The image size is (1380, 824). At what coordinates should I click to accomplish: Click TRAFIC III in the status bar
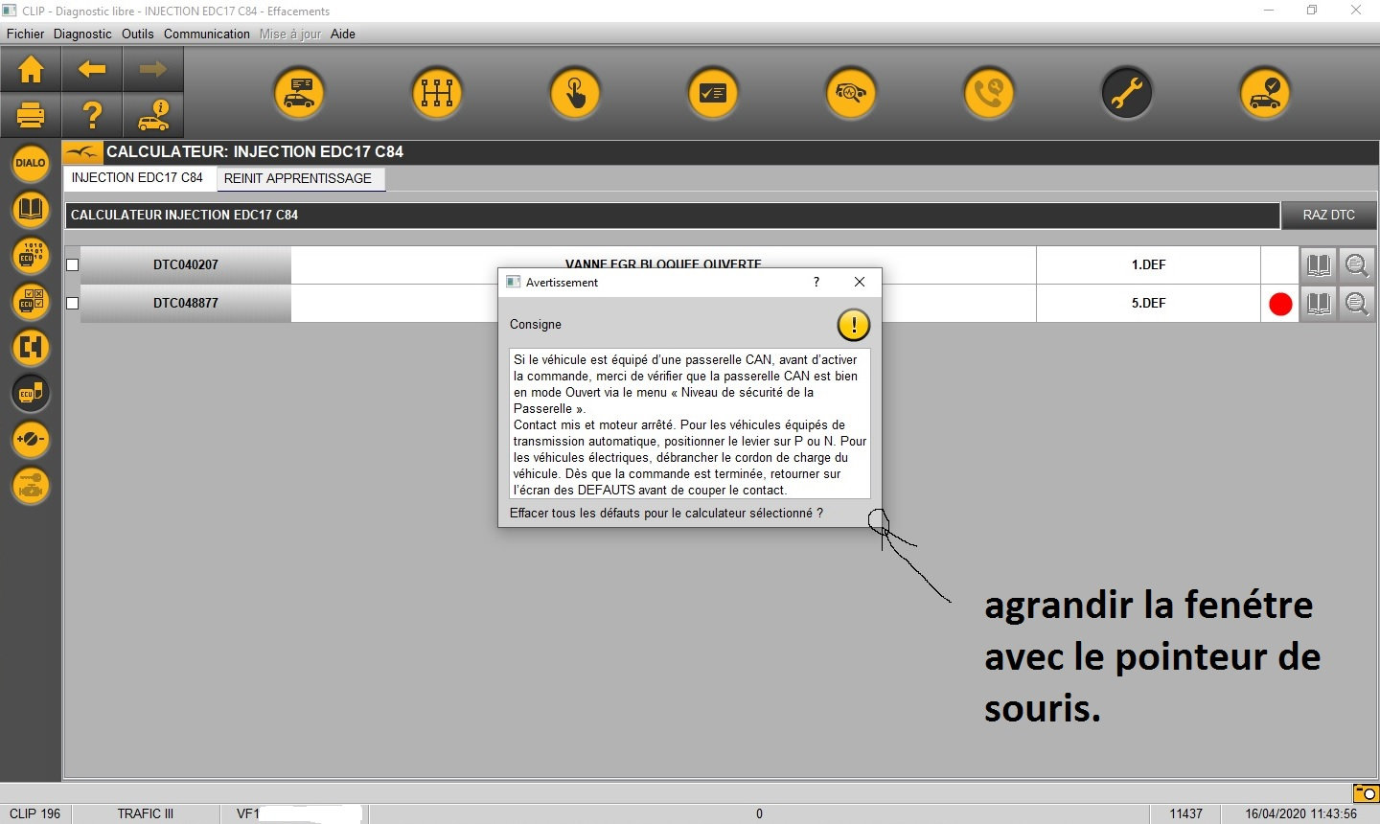click(146, 813)
